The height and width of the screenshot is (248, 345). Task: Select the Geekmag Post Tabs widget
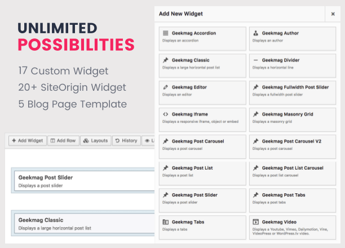[293, 201]
